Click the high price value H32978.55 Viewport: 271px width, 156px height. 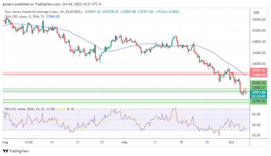point(111,12)
